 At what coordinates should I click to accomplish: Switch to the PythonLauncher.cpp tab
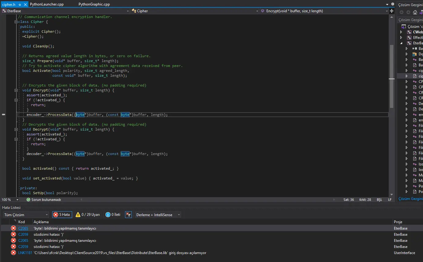pos(46,4)
